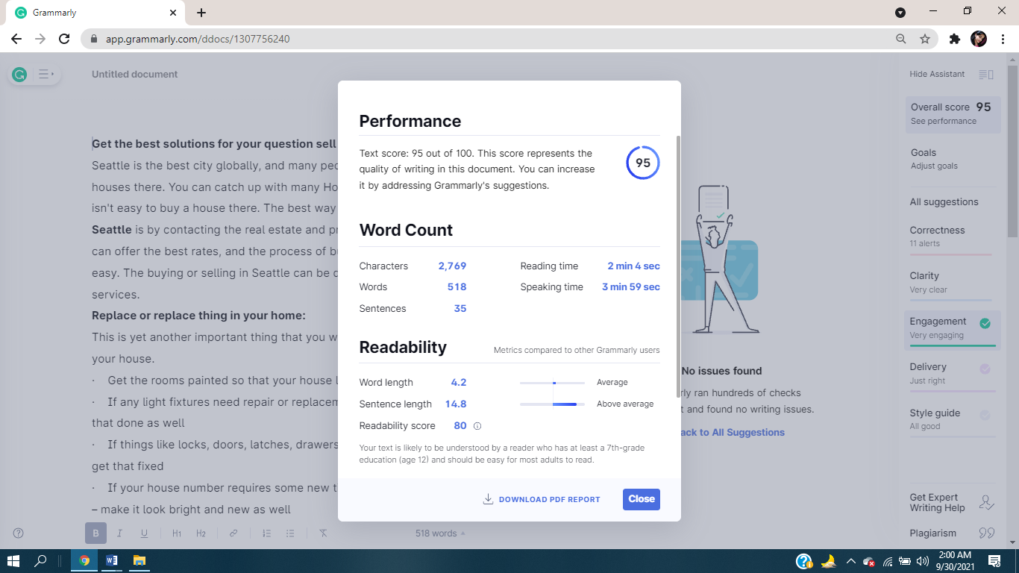Close the Performance dialog with Close button
Image resolution: width=1019 pixels, height=573 pixels.
click(642, 499)
